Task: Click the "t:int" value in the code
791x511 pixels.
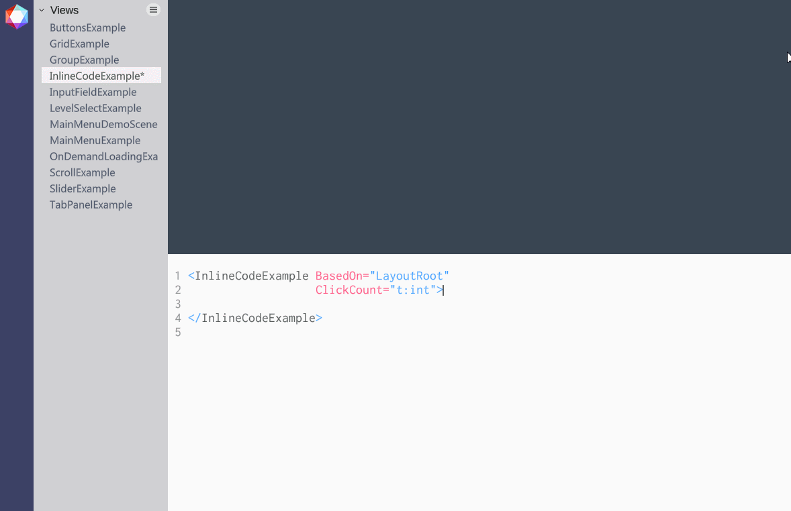Action: 413,290
